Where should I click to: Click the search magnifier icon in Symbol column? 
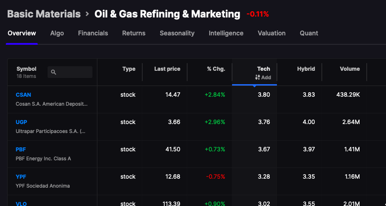(x=53, y=72)
